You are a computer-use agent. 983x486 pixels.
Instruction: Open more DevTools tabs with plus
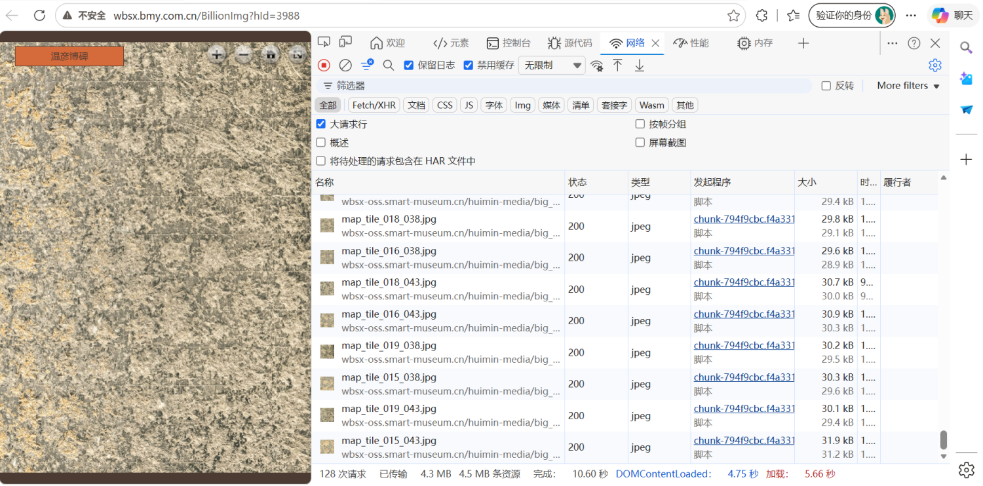pyautogui.click(x=803, y=43)
